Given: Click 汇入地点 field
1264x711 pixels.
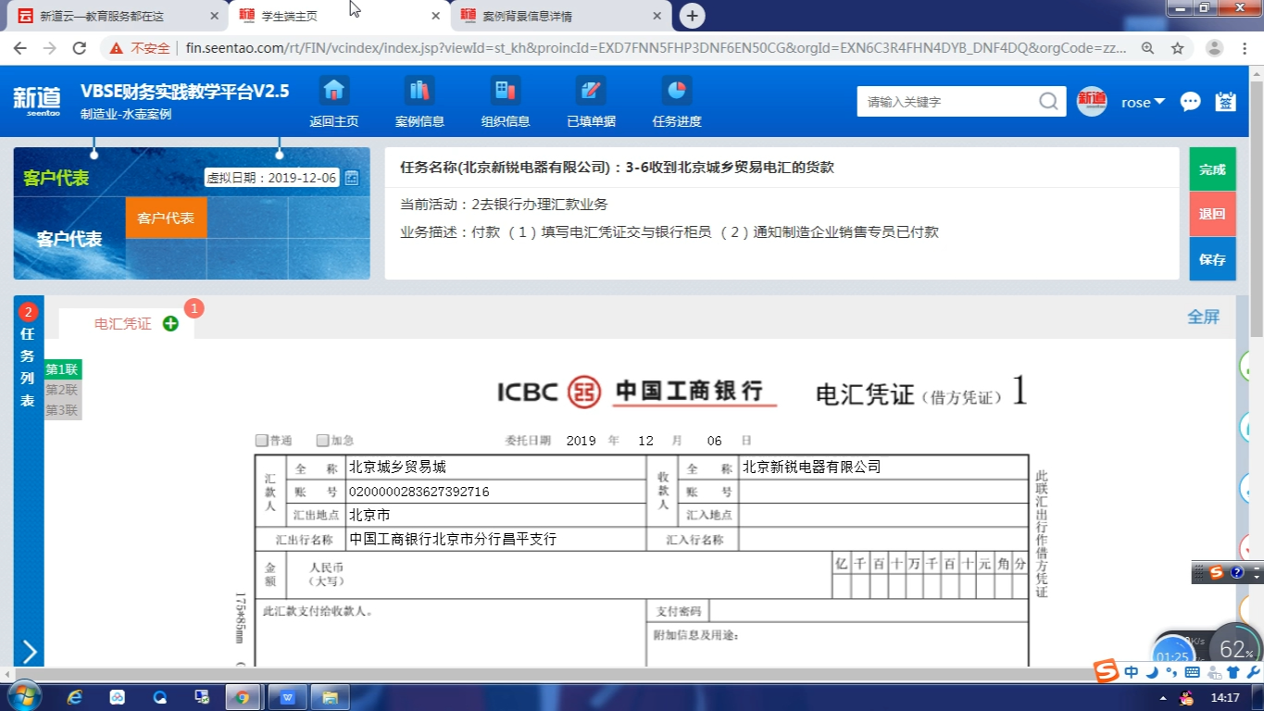Looking at the screenshot, I should 883,515.
